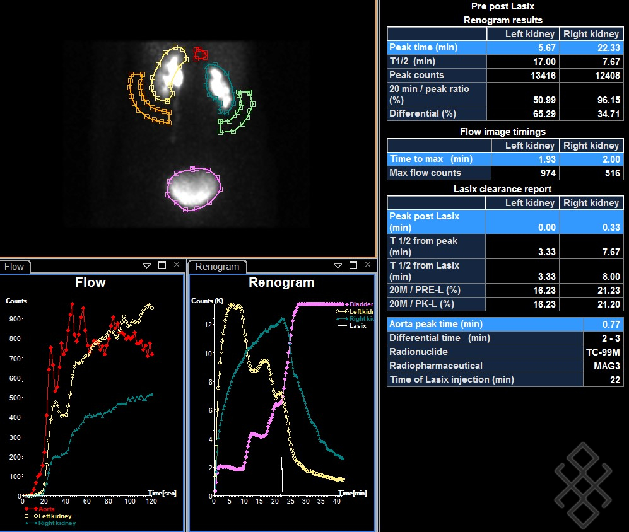Close the Renogram panel
This screenshot has height=532, width=629.
(367, 265)
